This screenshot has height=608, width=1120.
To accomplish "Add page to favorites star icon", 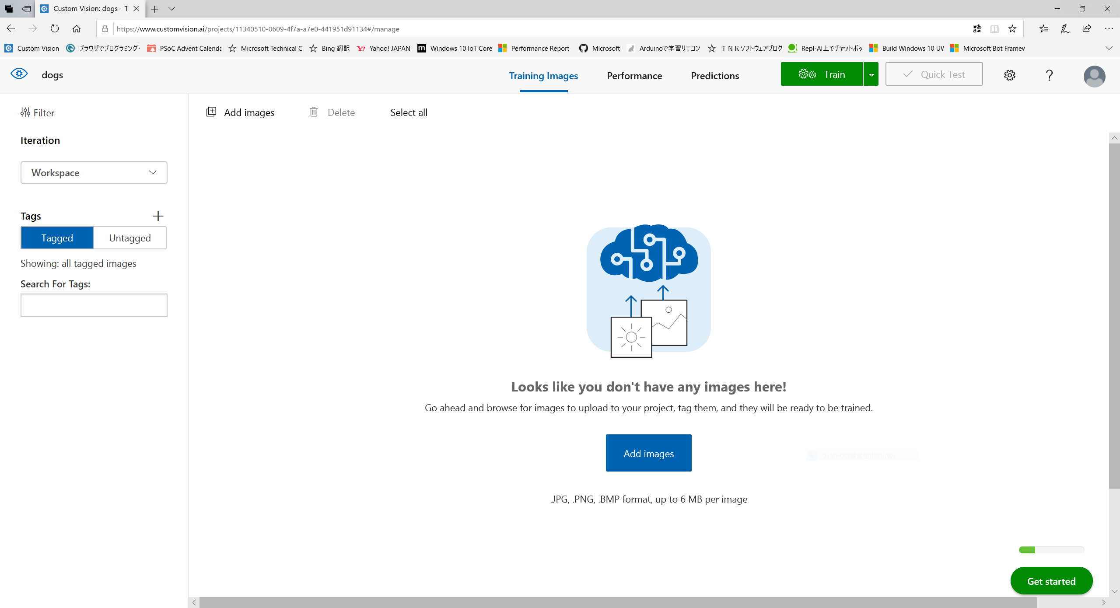I will tap(1012, 29).
